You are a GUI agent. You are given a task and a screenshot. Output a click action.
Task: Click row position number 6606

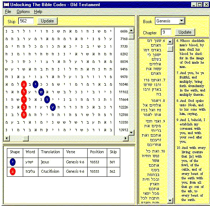[124, 31]
